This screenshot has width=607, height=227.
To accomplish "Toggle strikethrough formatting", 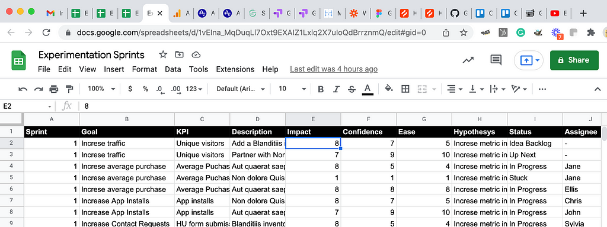I will [x=352, y=89].
